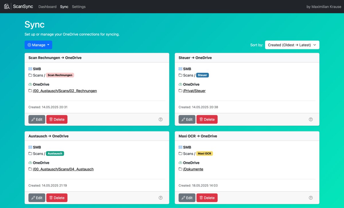
Task: Click OneDrive cloud icon in Austausch card
Action: coord(30,163)
